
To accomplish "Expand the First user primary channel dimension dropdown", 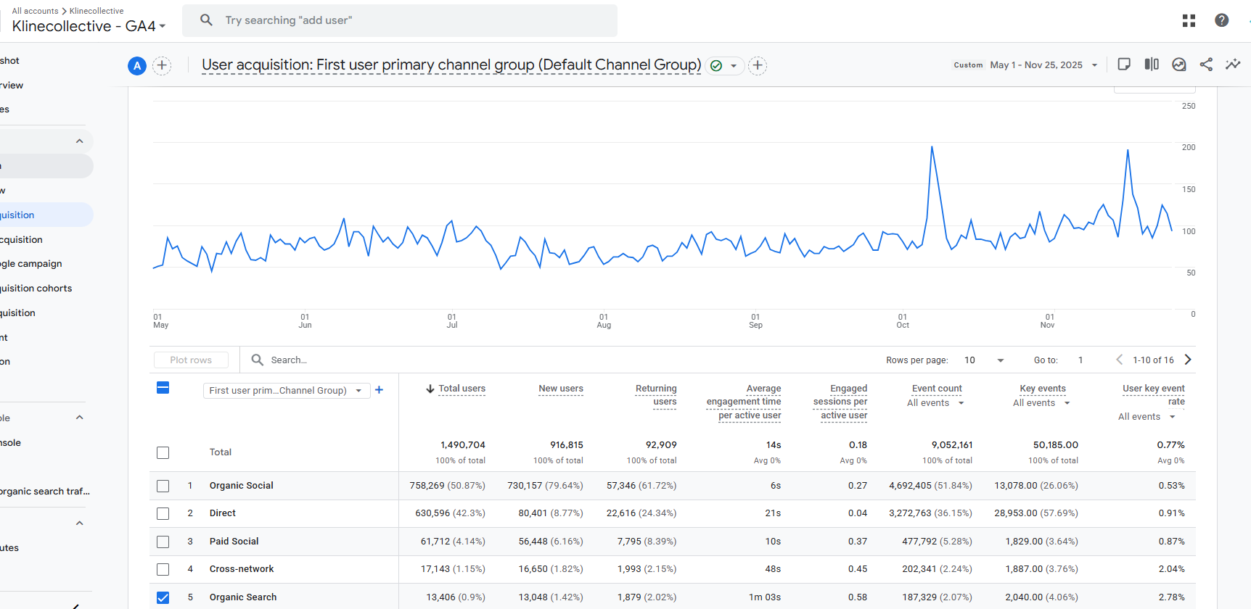I will (286, 391).
